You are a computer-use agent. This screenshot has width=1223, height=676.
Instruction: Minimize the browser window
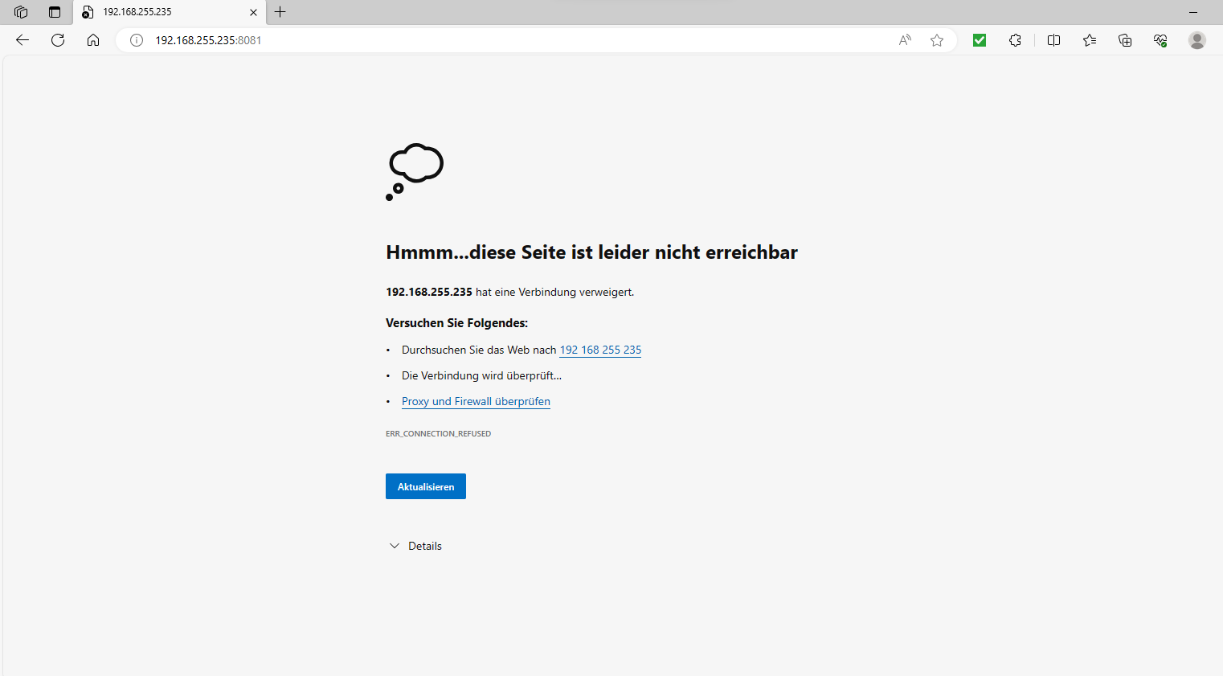pos(1193,12)
